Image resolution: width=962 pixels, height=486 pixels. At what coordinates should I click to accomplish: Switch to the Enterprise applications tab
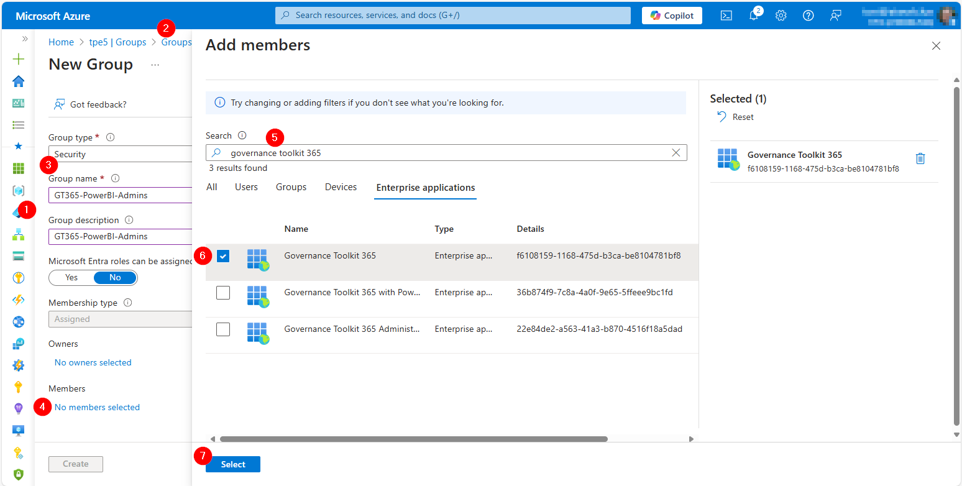425,186
